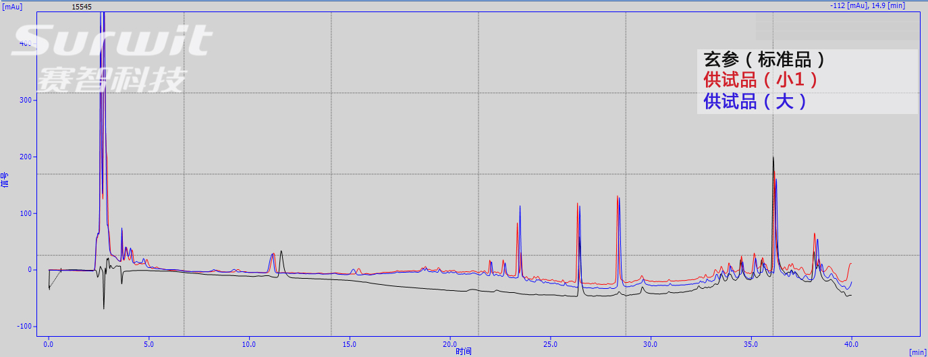This screenshot has width=928, height=357.
Task: Click the red peak apex near 28.3 min
Action: (617, 198)
